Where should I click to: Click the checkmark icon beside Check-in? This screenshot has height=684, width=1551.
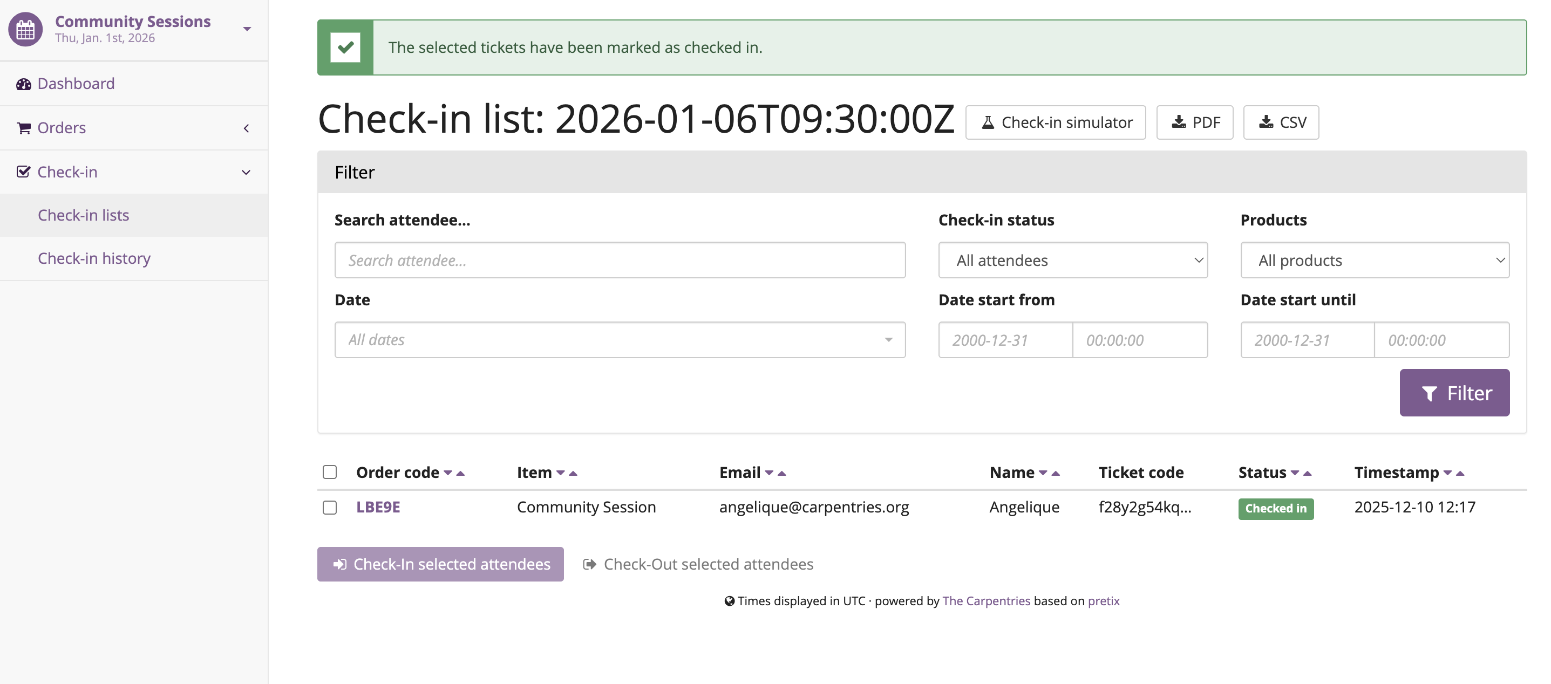pos(23,172)
